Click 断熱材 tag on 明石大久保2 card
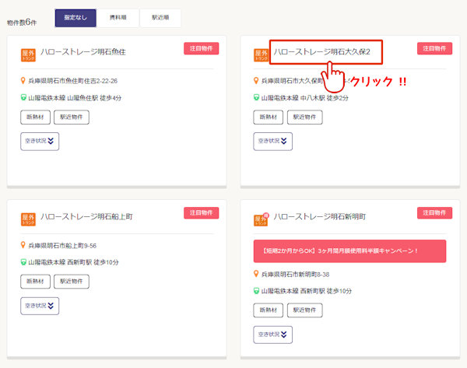 tap(269, 117)
